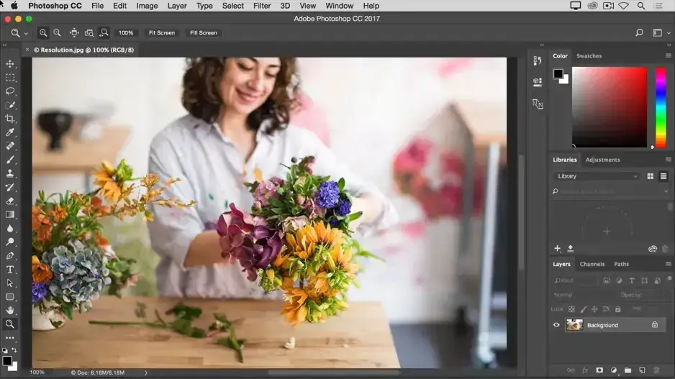675x379 pixels.
Task: Click the Fit Screen button
Action: tap(161, 33)
